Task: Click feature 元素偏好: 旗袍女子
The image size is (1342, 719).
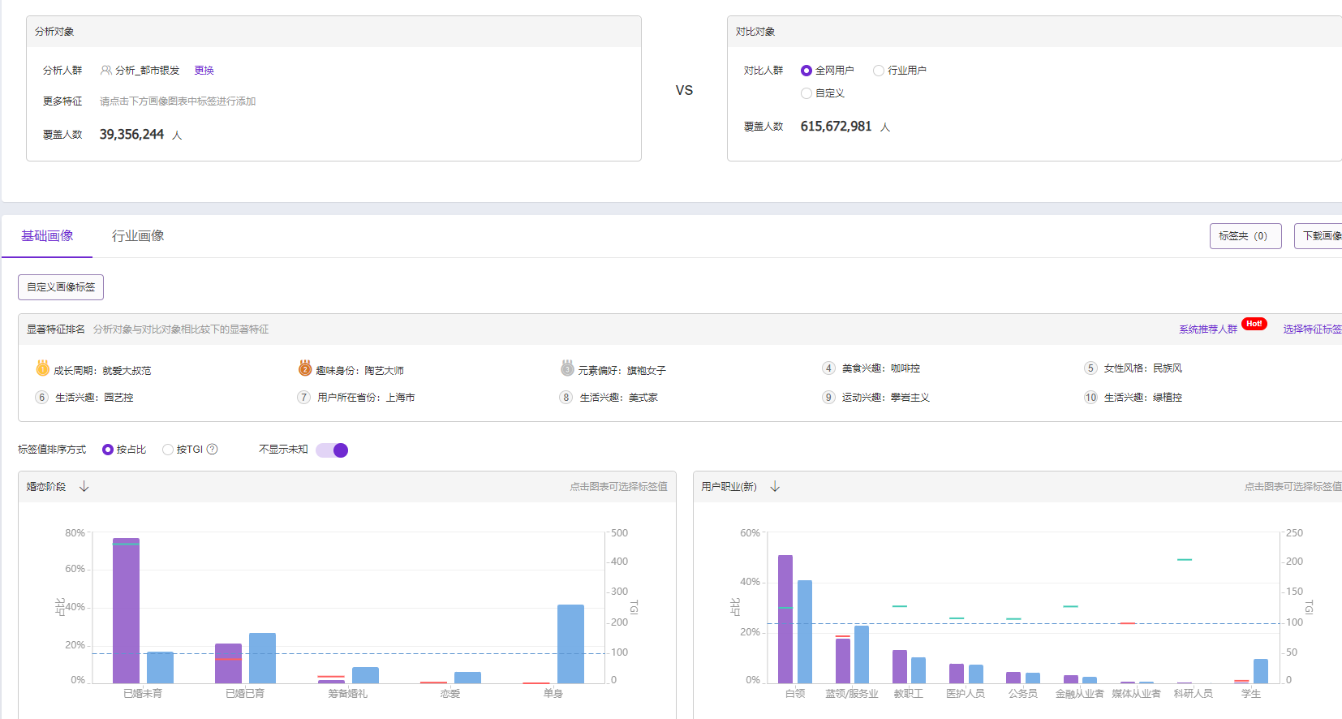Action: click(x=622, y=371)
